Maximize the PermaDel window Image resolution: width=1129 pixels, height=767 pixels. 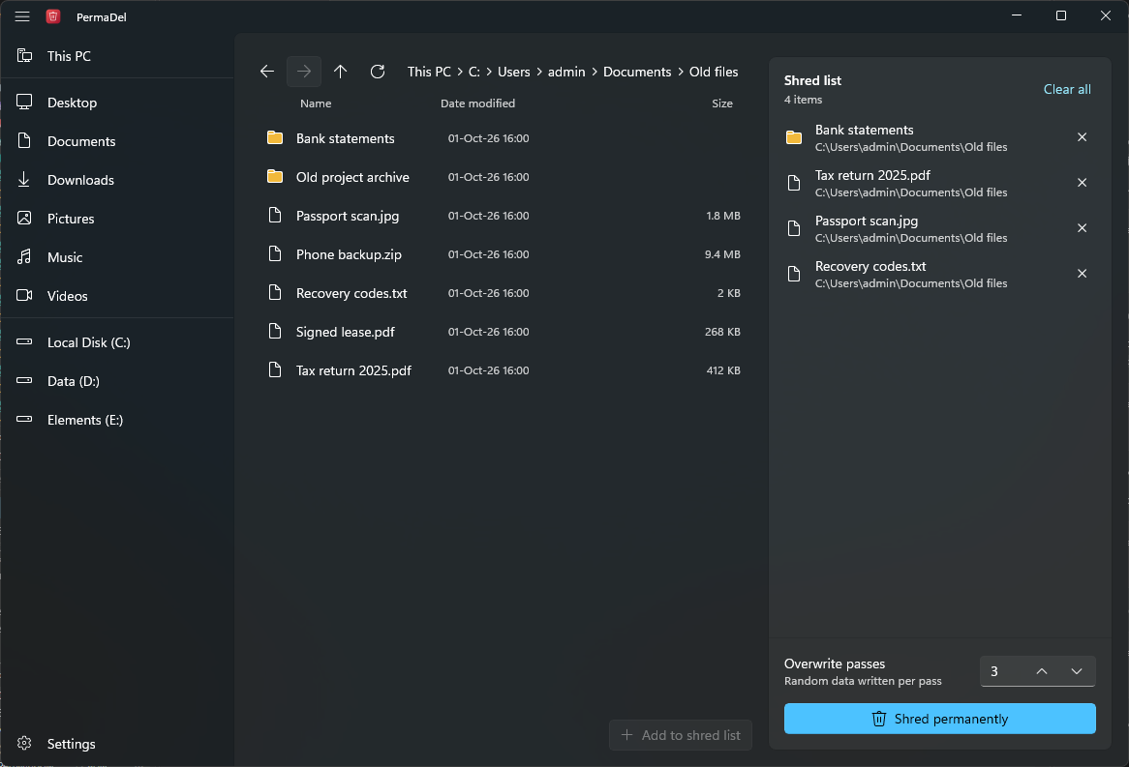(x=1060, y=15)
